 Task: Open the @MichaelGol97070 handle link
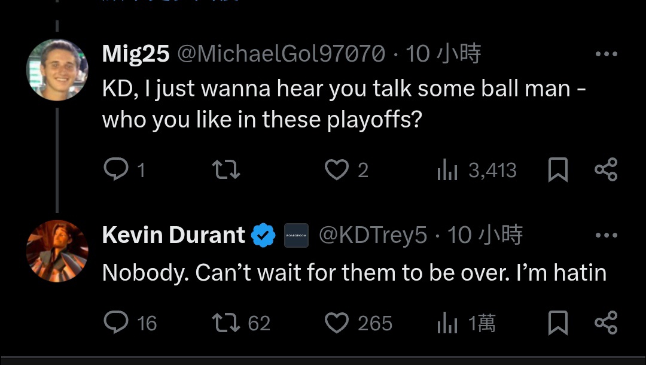pyautogui.click(x=281, y=54)
